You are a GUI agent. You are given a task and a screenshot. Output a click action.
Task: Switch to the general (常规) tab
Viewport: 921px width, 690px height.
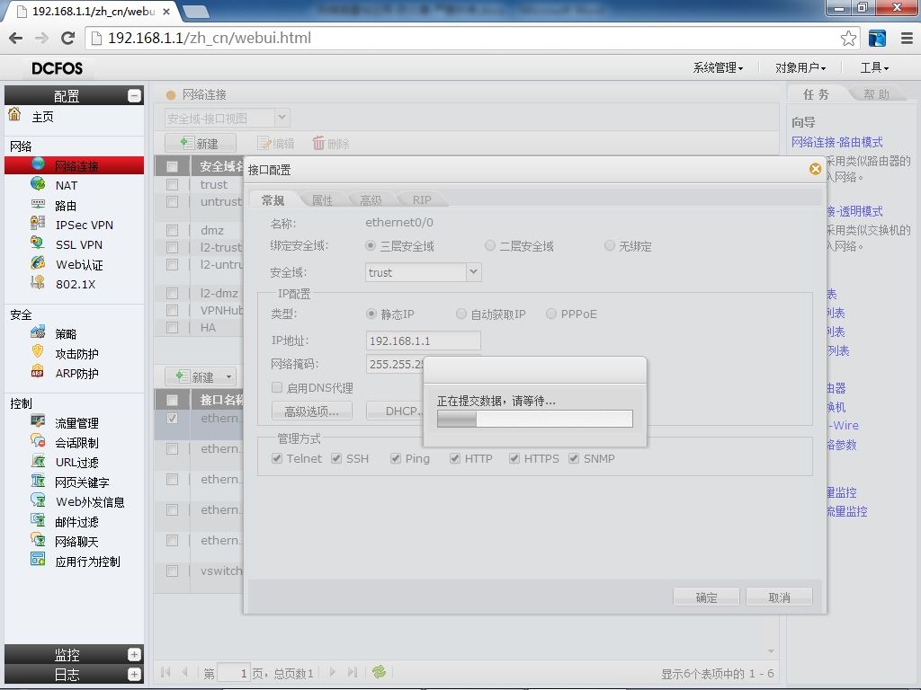273,200
